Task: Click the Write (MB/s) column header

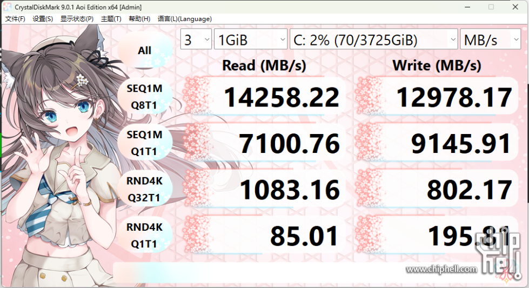Action: coord(437,65)
